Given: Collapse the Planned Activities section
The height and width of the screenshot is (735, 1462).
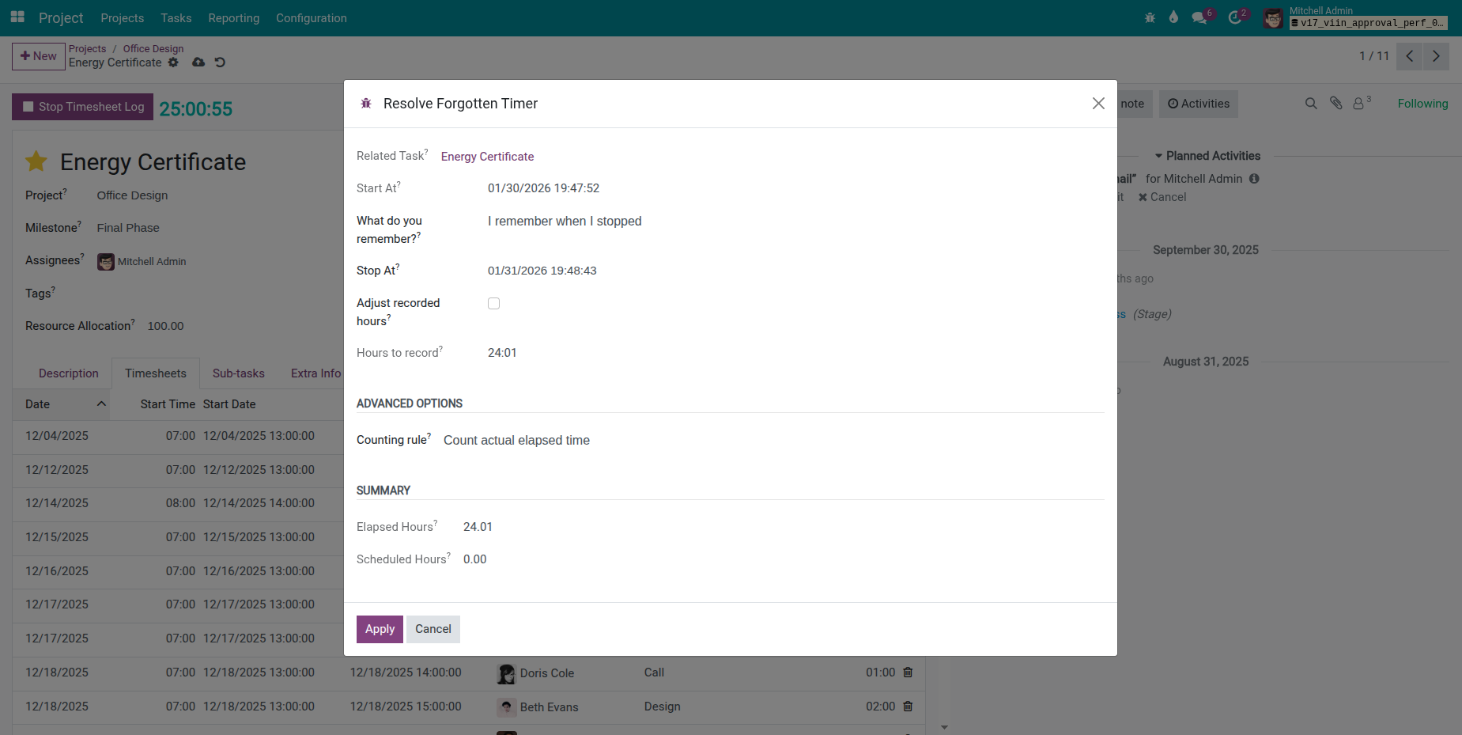Looking at the screenshot, I should point(1207,156).
